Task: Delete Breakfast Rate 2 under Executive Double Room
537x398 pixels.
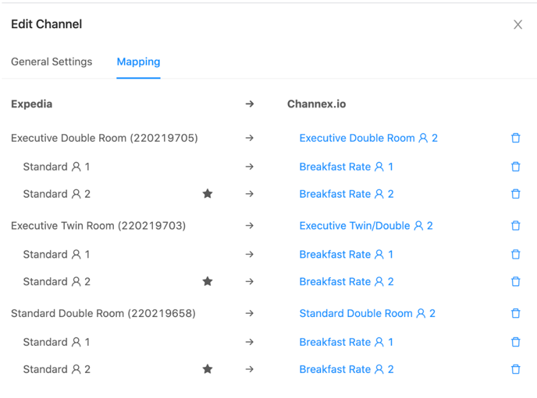Action: point(515,194)
